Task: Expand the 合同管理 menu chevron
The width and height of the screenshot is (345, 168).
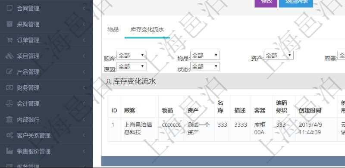Action: pos(84,8)
